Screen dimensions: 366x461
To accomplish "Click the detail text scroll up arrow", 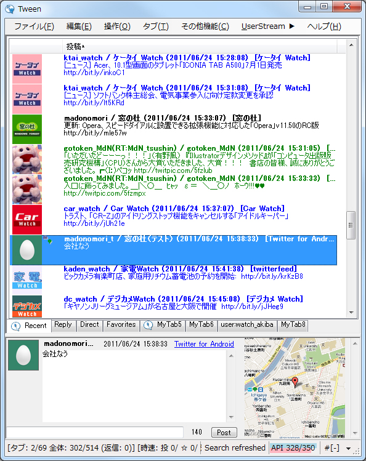I will (x=231, y=356).
